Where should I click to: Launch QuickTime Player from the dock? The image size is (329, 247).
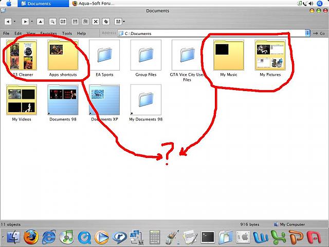pyautogui.click(x=84, y=238)
